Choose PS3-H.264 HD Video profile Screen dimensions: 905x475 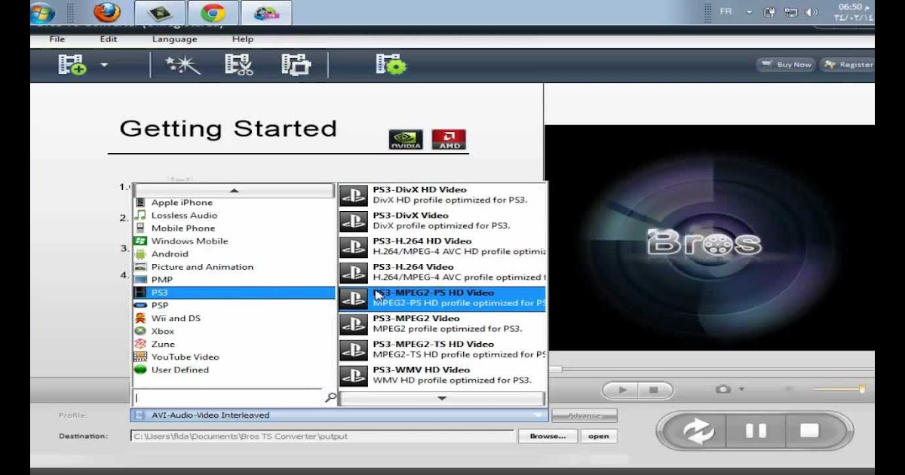pyautogui.click(x=443, y=247)
